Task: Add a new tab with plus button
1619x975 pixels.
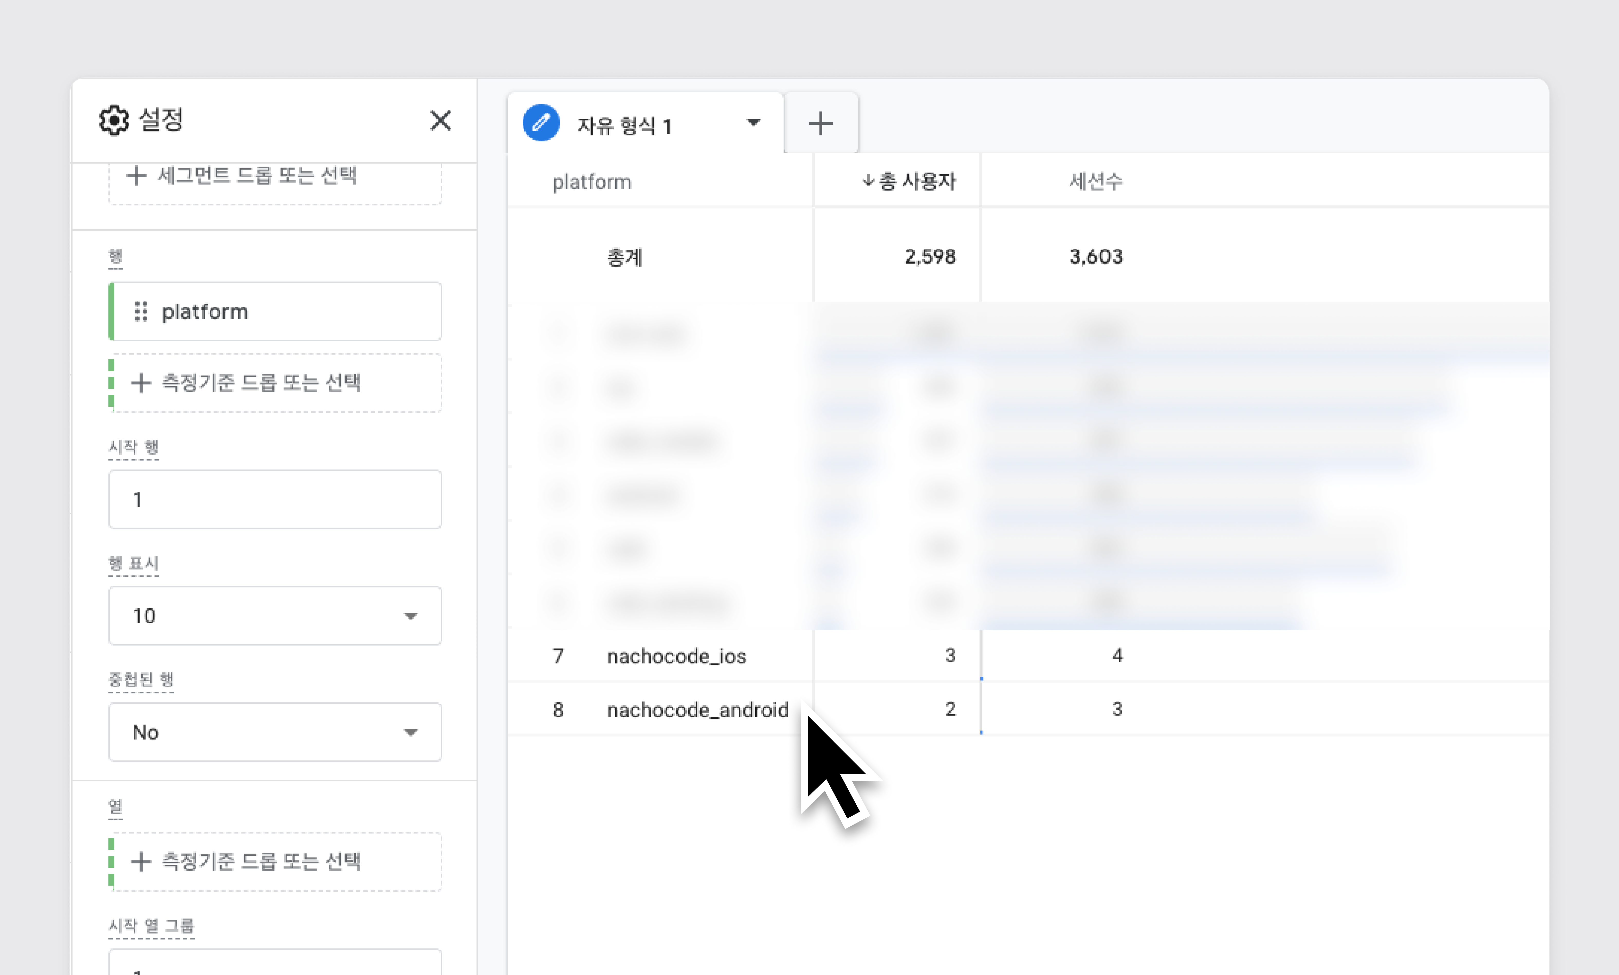Action: pyautogui.click(x=820, y=123)
